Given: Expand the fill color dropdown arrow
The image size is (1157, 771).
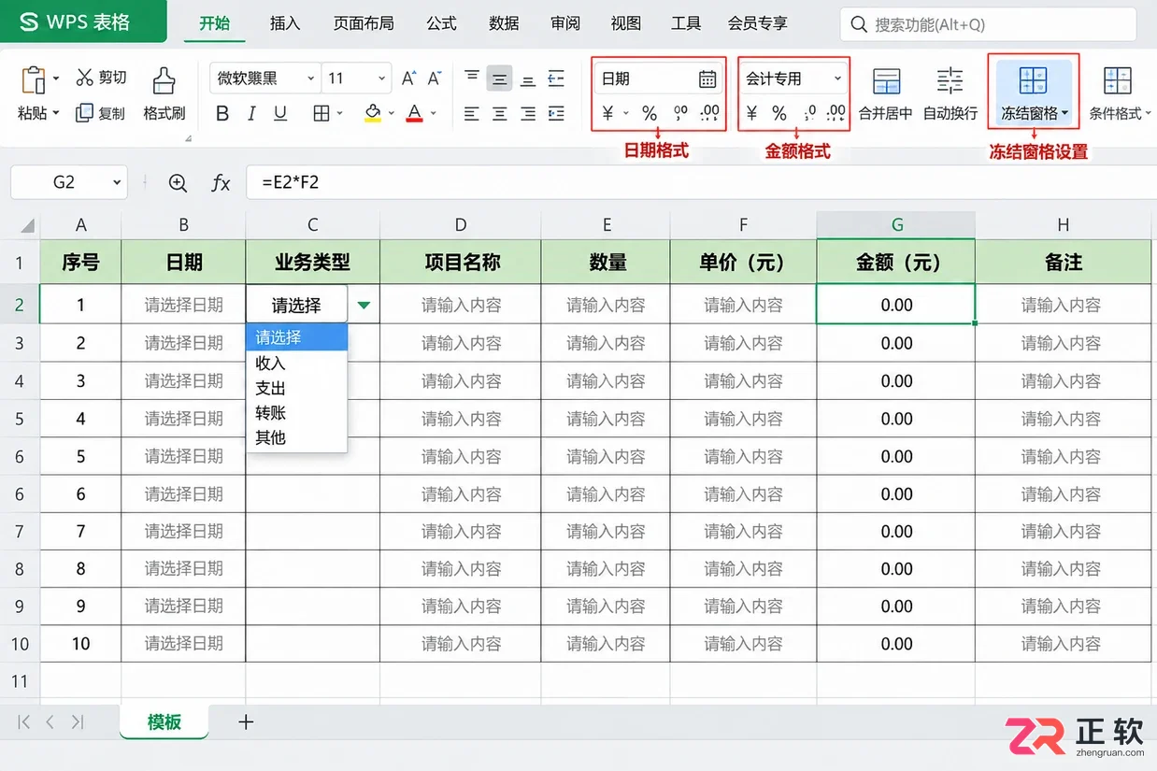Looking at the screenshot, I should [x=391, y=114].
